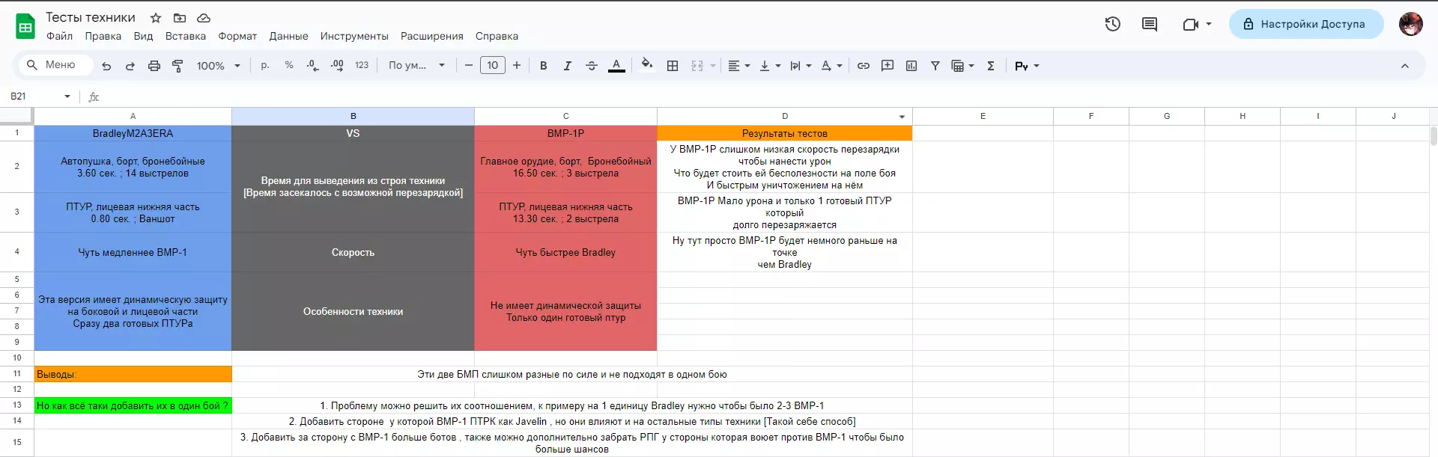Click the document title Тесты техники

coord(91,17)
